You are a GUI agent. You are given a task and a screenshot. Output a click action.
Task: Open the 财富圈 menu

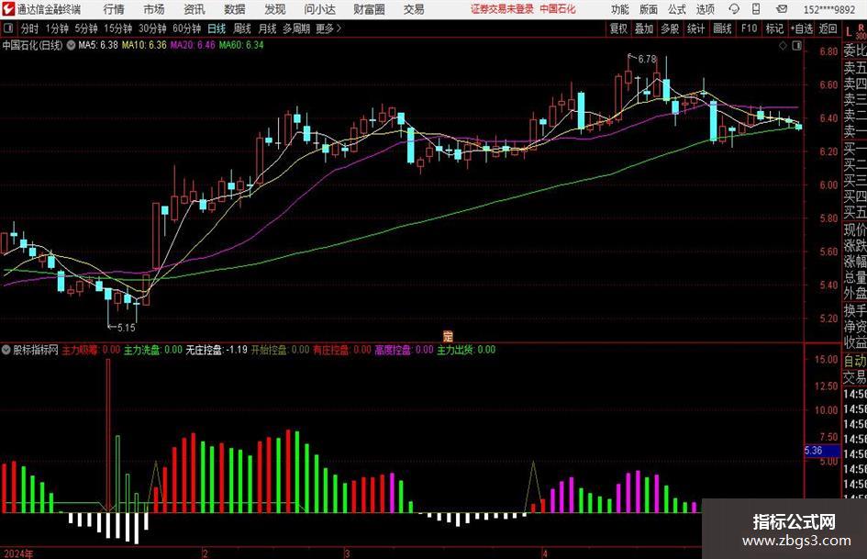[369, 9]
